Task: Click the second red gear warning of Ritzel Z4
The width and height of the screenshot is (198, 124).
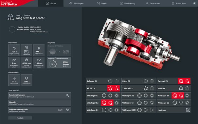Action: click(117, 88)
